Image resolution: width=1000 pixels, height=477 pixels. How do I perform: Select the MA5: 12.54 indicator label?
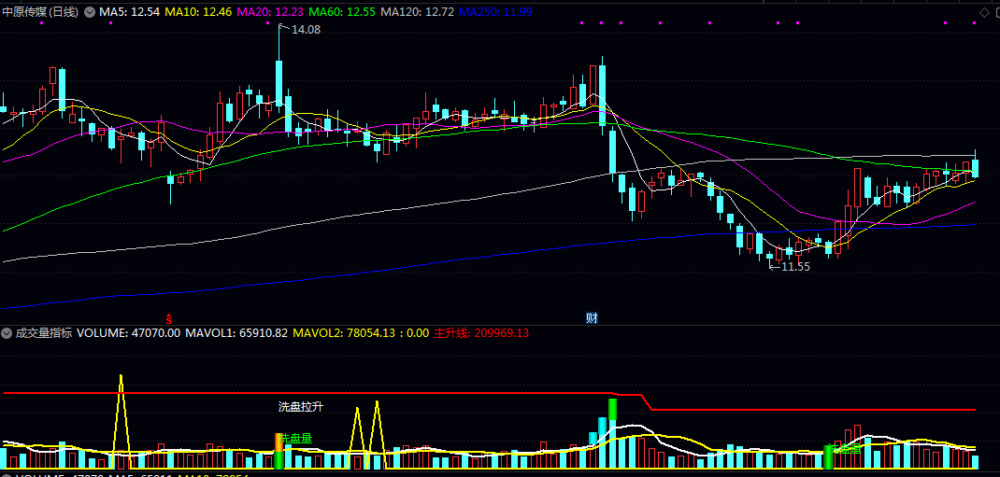[x=130, y=12]
